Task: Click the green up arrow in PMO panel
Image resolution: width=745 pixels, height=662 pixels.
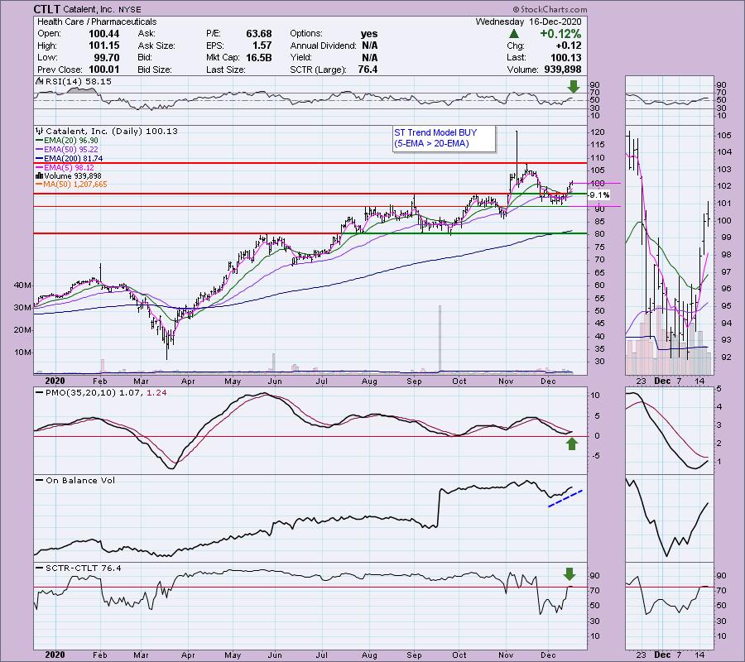Action: pos(571,444)
